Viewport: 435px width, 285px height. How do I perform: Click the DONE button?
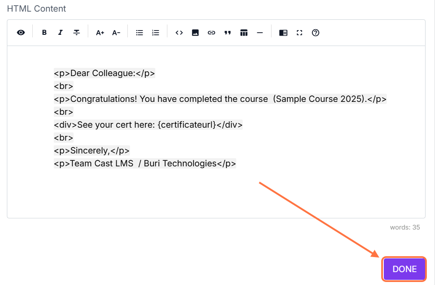tap(404, 269)
